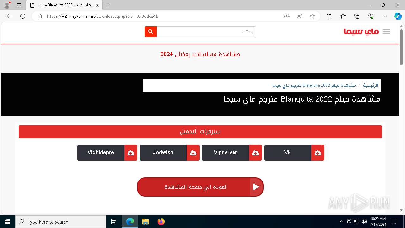Click the Blanquita 2022 page title heading
Screen dimensions: 405x228
point(302,99)
